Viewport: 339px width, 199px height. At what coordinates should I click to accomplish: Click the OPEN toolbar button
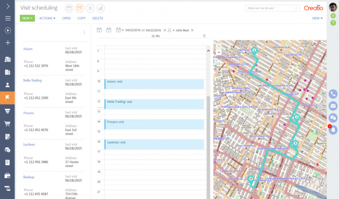[66, 18]
